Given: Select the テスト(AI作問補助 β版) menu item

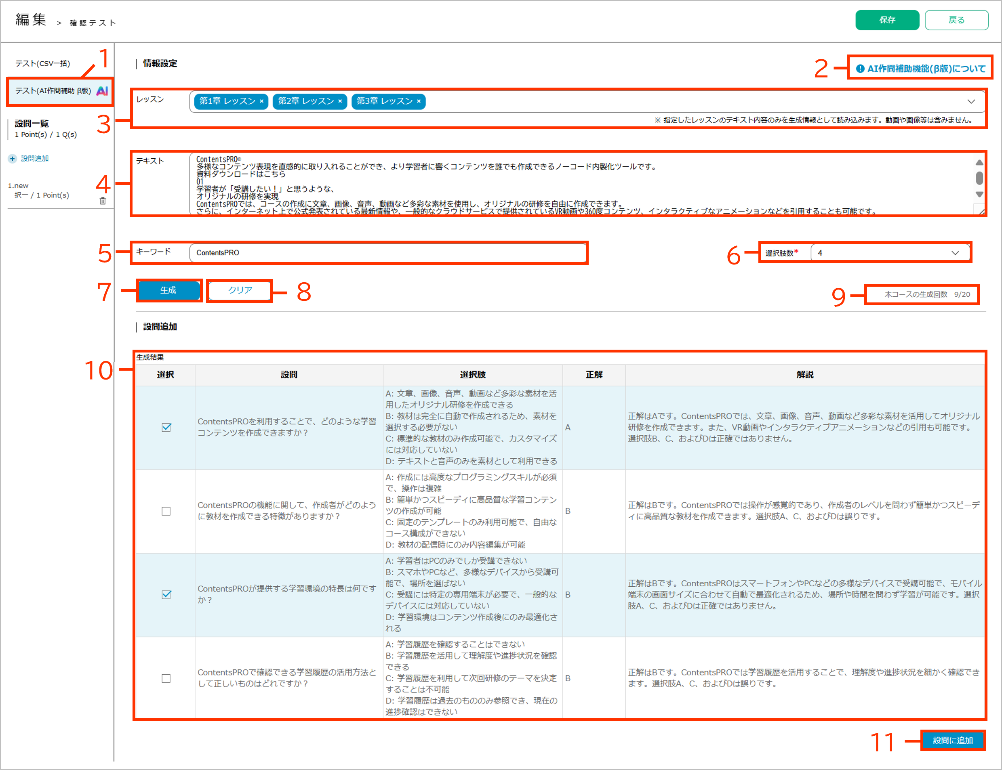Looking at the screenshot, I should tap(60, 91).
